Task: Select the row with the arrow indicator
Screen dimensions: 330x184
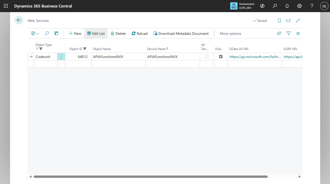Action: click(x=31, y=57)
